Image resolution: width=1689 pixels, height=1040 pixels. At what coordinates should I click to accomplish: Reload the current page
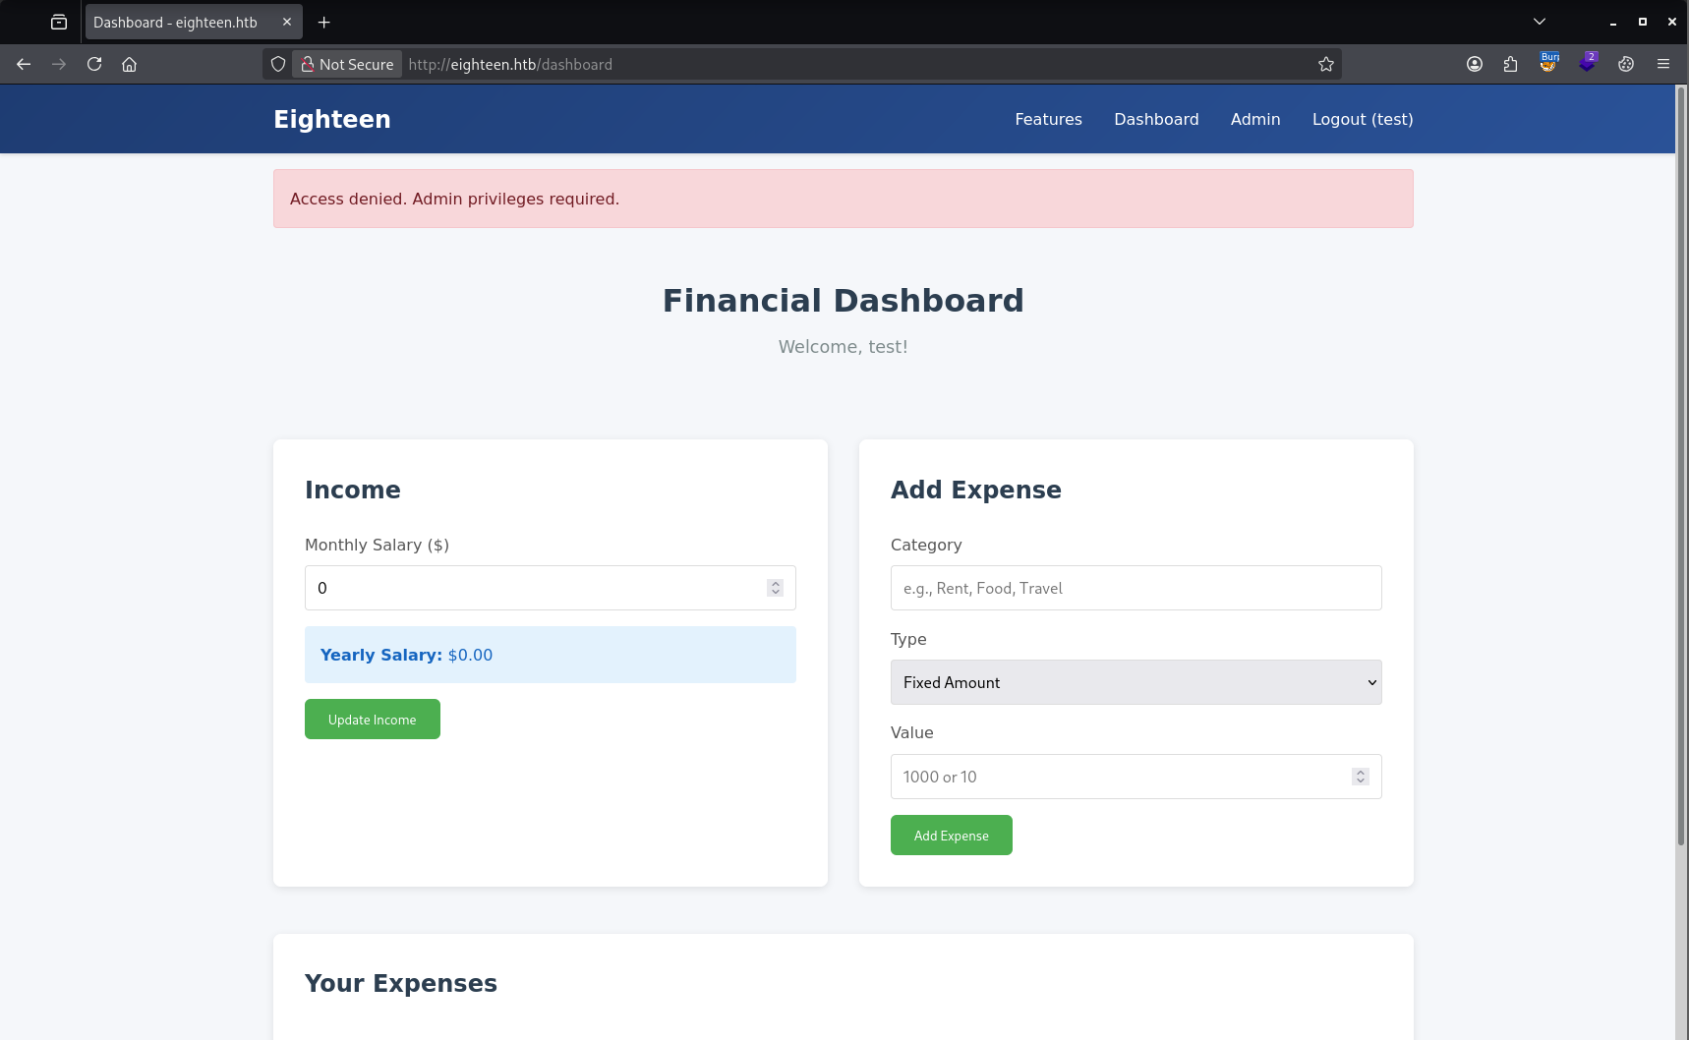click(x=94, y=64)
